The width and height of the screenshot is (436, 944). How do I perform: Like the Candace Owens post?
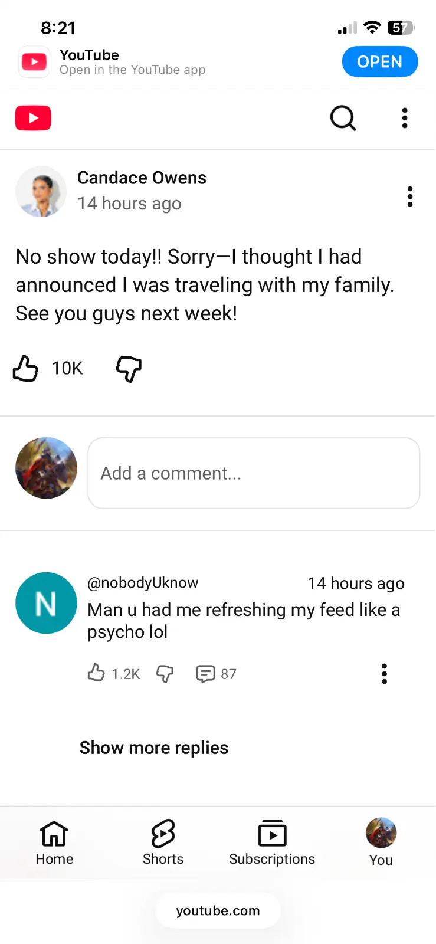tap(26, 369)
